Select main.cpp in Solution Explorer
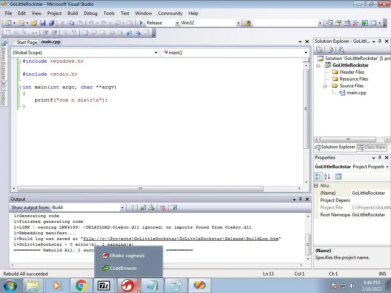Screen dimensions: 391x293 click(x=356, y=93)
